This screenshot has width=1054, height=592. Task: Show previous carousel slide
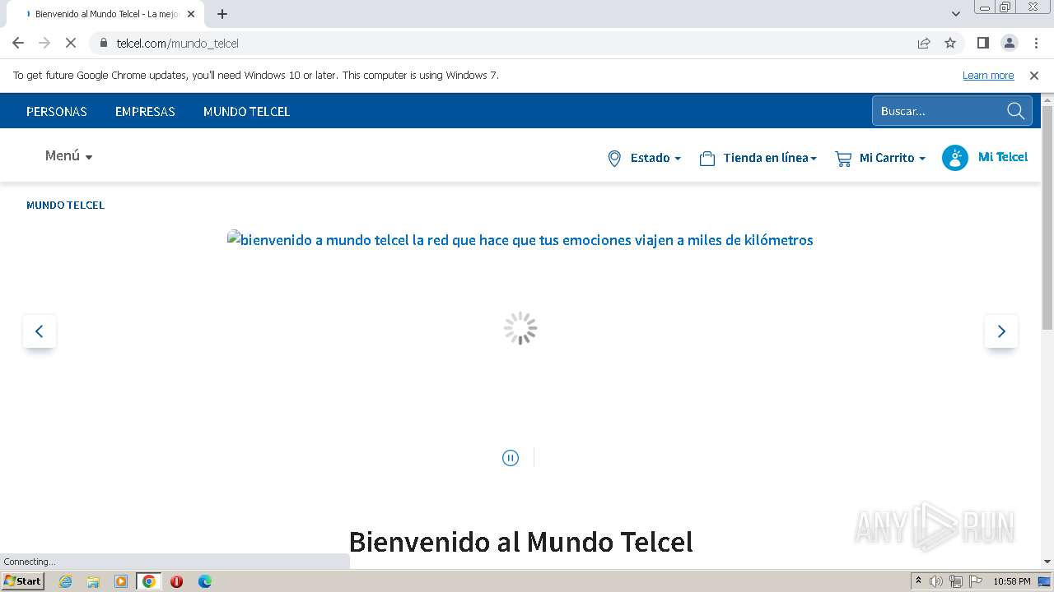[39, 331]
